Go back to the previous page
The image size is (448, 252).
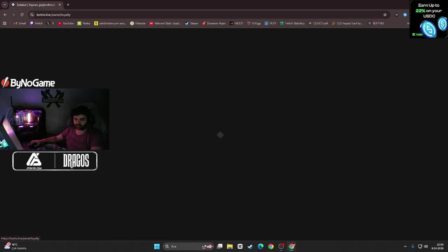pyautogui.click(x=5, y=15)
